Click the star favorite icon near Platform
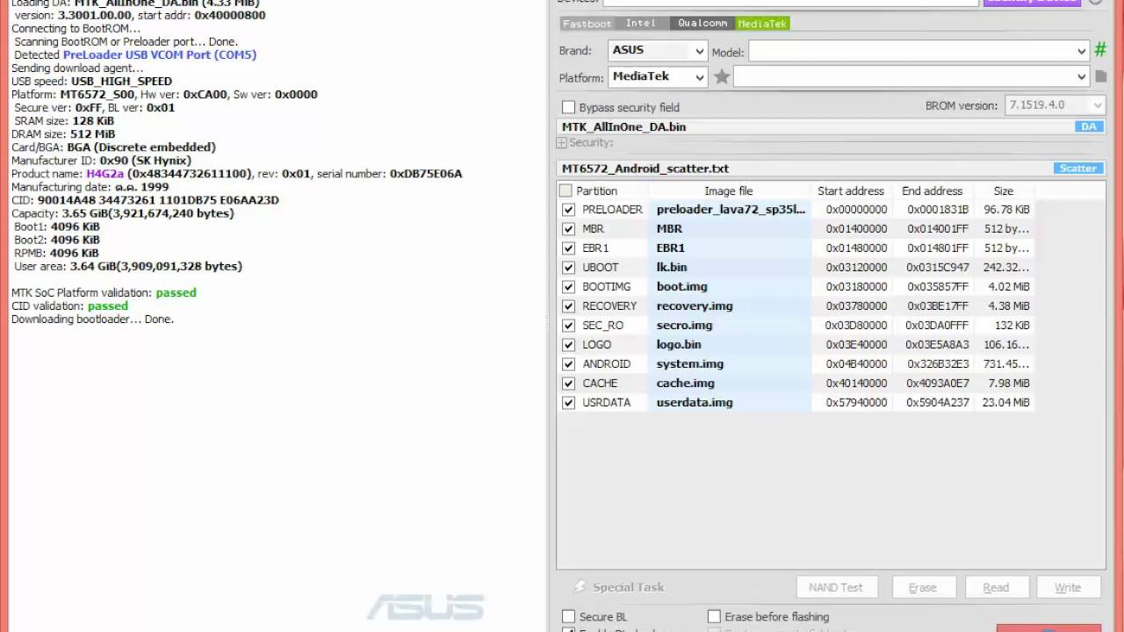The height and width of the screenshot is (632, 1124). [722, 77]
